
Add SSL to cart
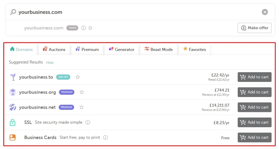[254, 122]
